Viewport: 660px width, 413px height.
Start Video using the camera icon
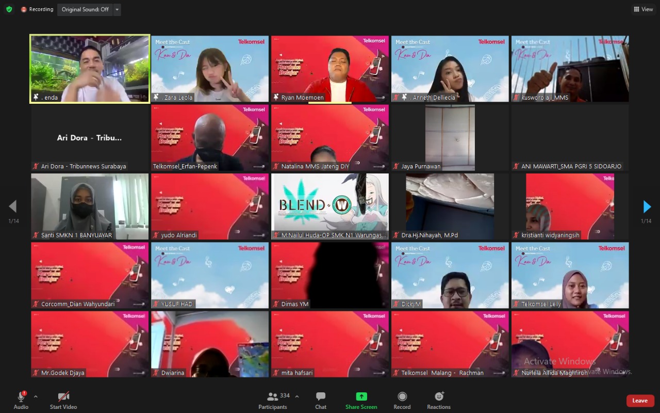(63, 398)
